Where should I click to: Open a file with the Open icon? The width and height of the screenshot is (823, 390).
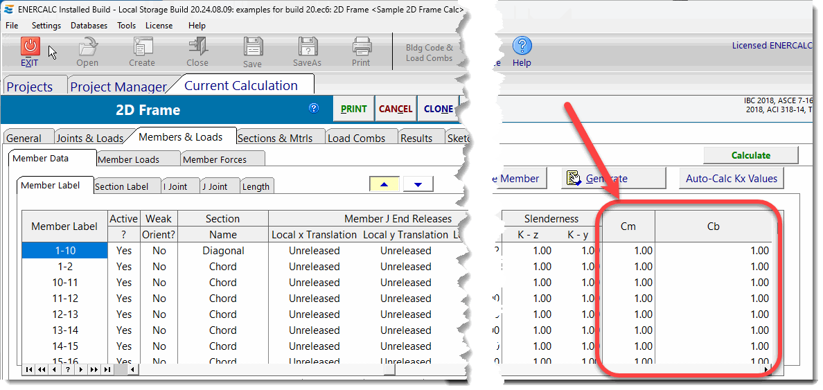pos(87,46)
